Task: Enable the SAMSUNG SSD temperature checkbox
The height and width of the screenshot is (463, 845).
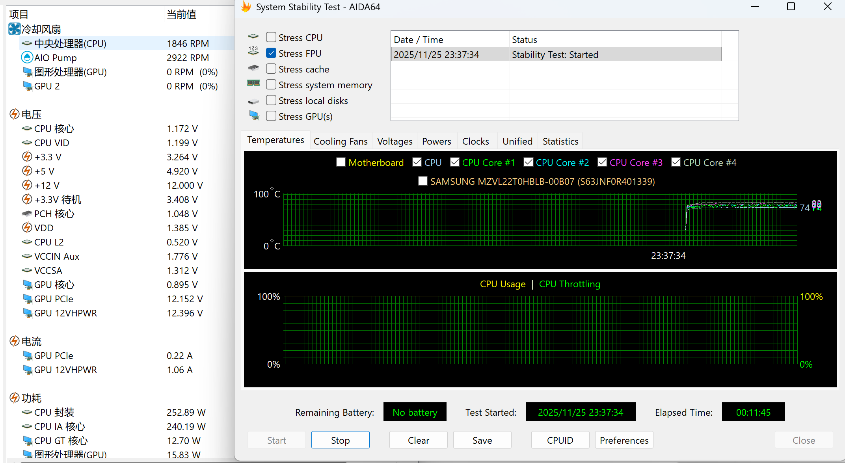Action: coord(423,181)
